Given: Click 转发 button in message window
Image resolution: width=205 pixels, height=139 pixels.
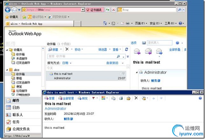Looking at the screenshot, I should (83, 98).
